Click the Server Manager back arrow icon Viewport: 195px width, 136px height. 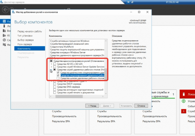(x=5, y=10)
